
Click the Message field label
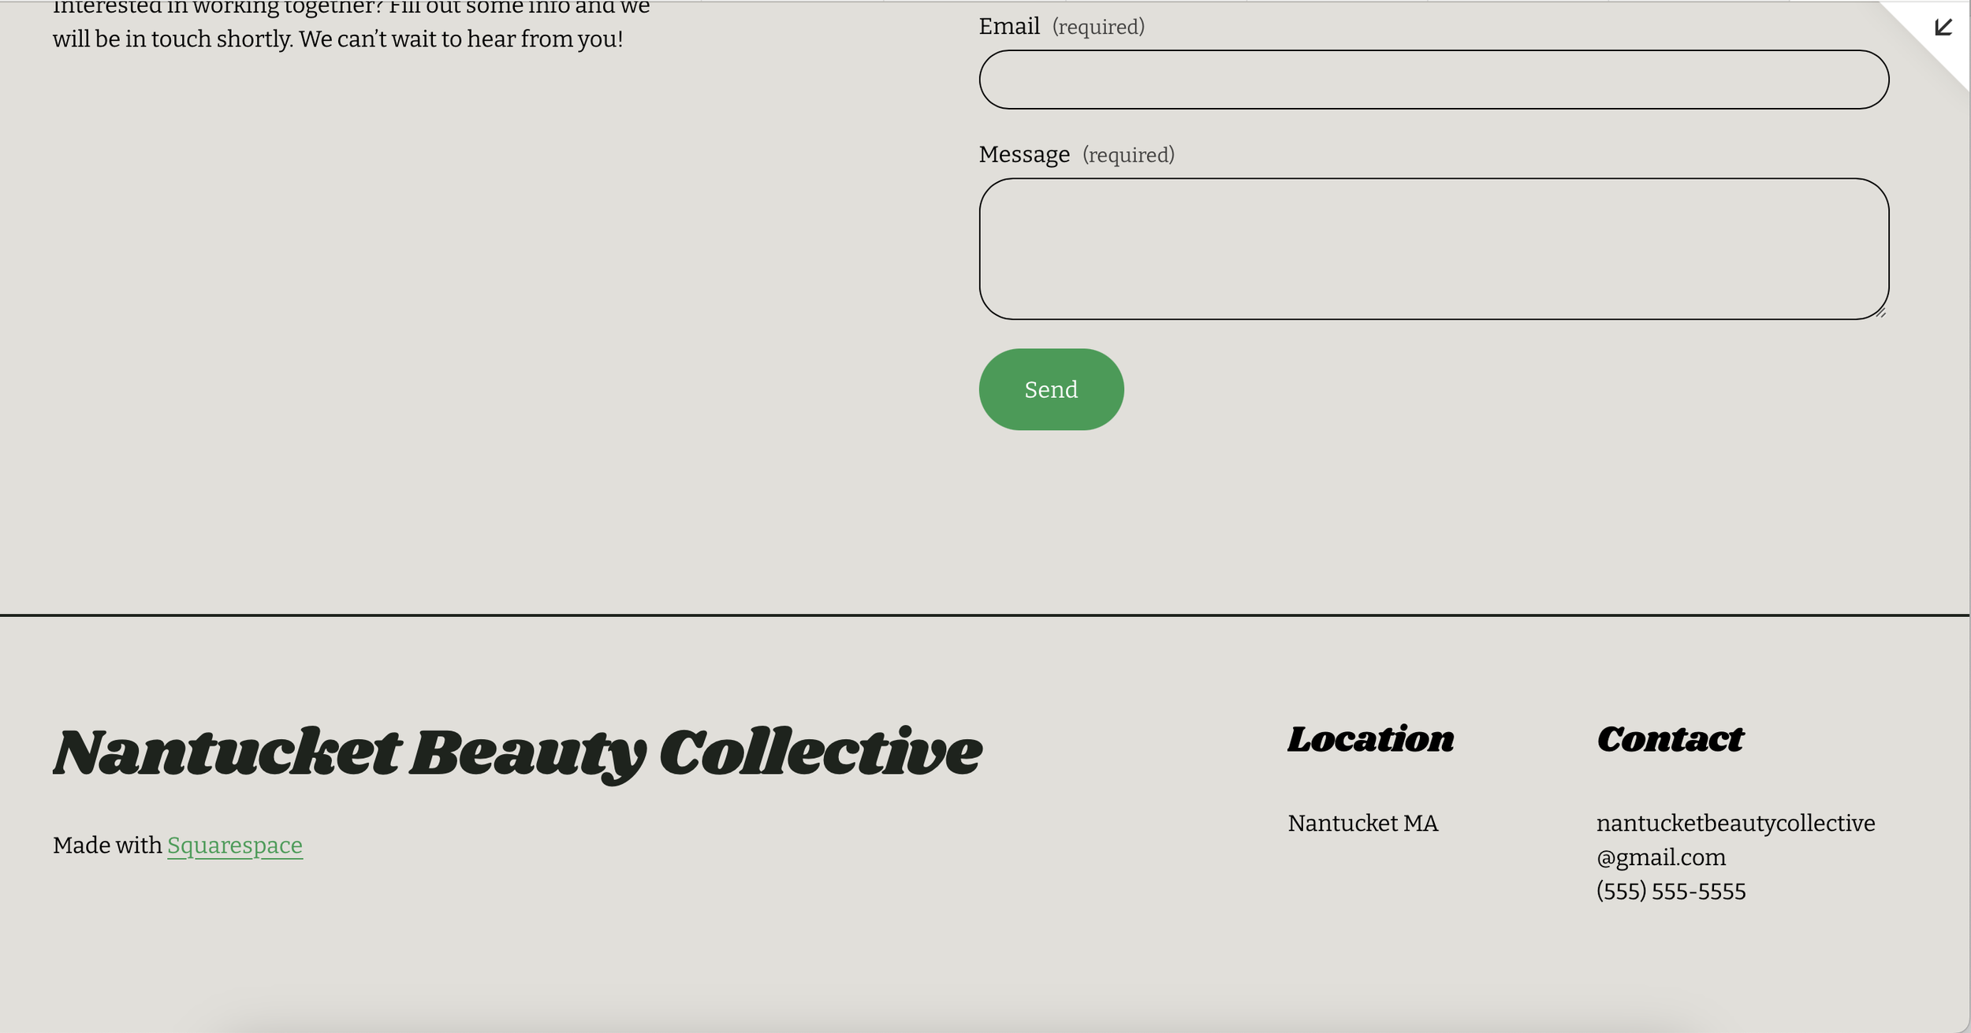pyautogui.click(x=1024, y=154)
